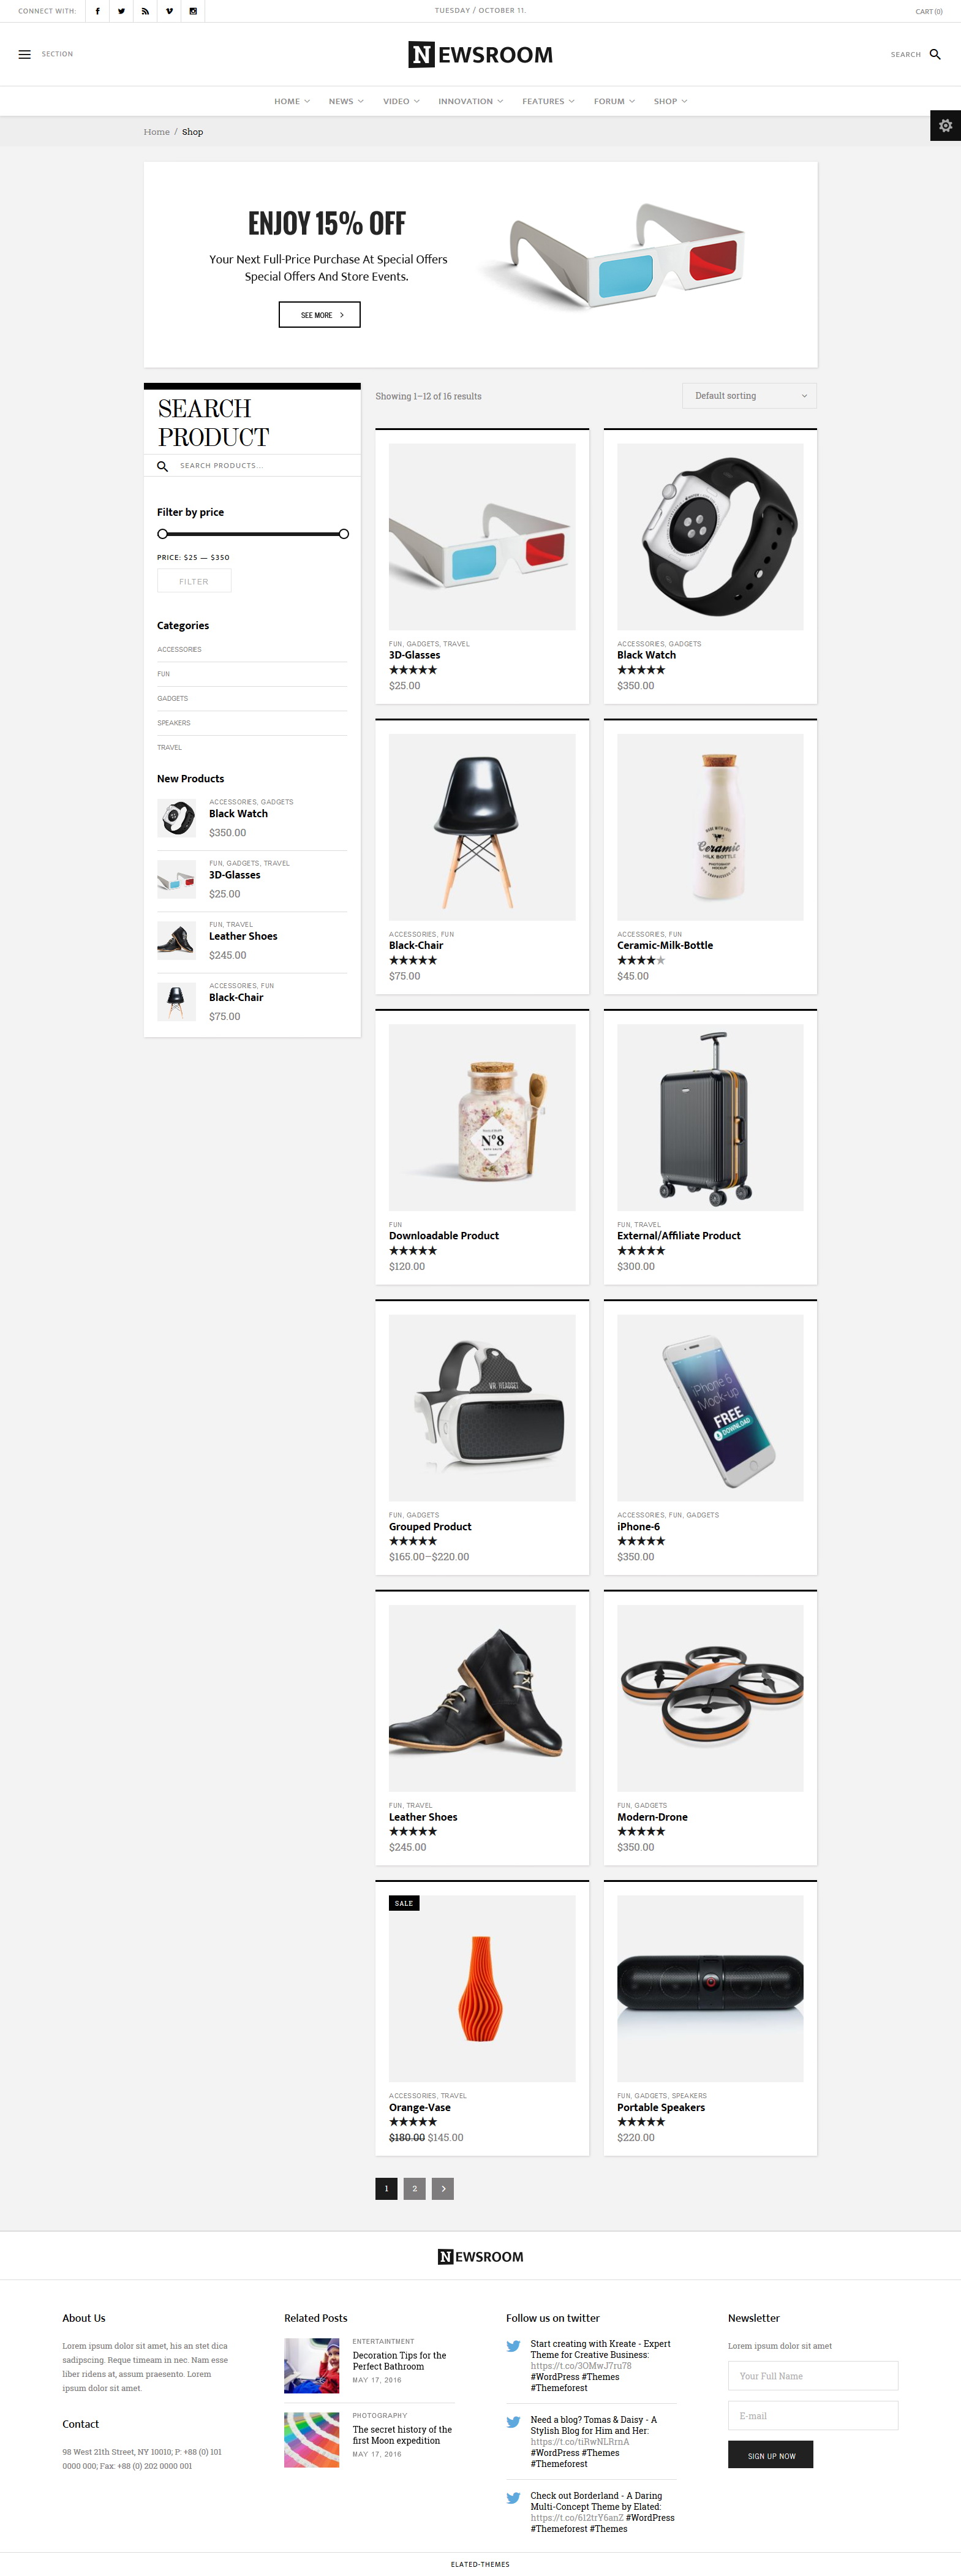Image resolution: width=961 pixels, height=2576 pixels.
Task: Open the Shop menu item
Action: [x=670, y=101]
